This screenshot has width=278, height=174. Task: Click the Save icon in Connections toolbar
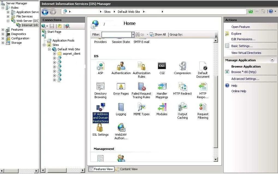(x=52, y=26)
